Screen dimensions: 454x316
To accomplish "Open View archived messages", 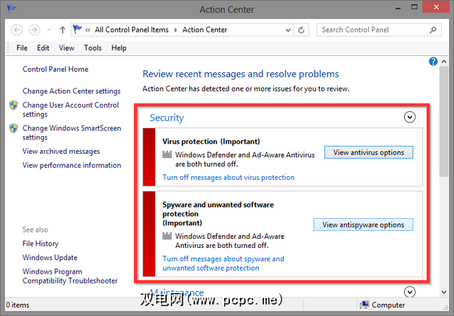I will (61, 151).
